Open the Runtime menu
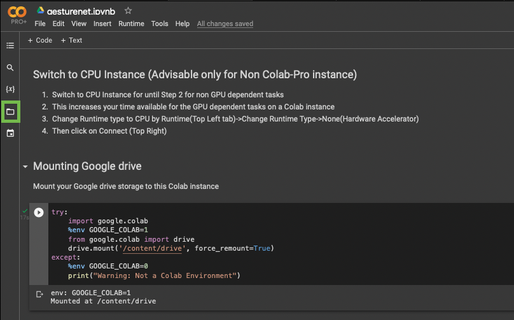This screenshot has height=320, width=514. (x=131, y=24)
